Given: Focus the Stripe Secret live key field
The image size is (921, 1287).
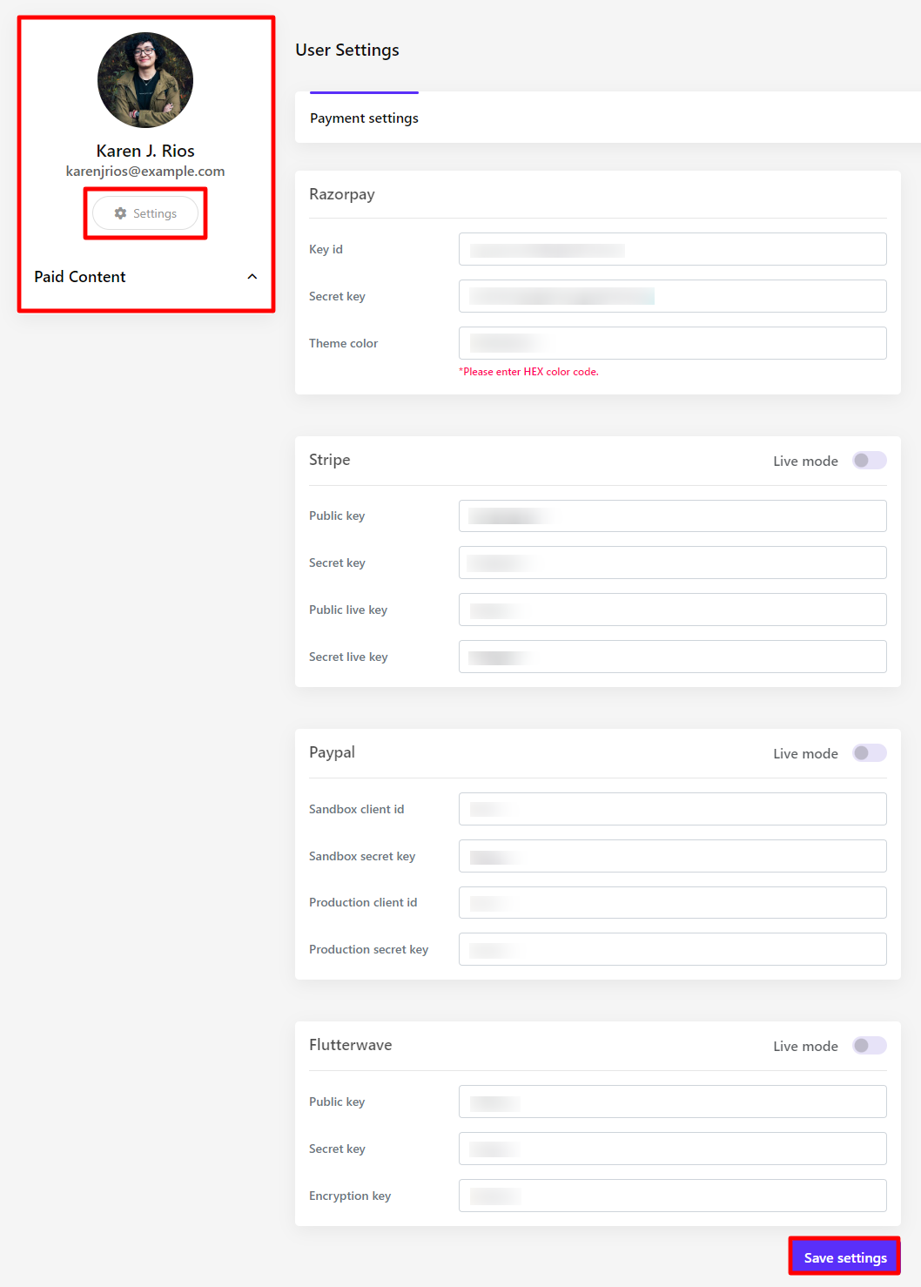Looking at the screenshot, I should coord(672,657).
